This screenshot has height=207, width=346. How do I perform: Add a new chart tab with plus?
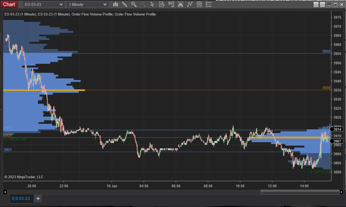click(x=38, y=198)
